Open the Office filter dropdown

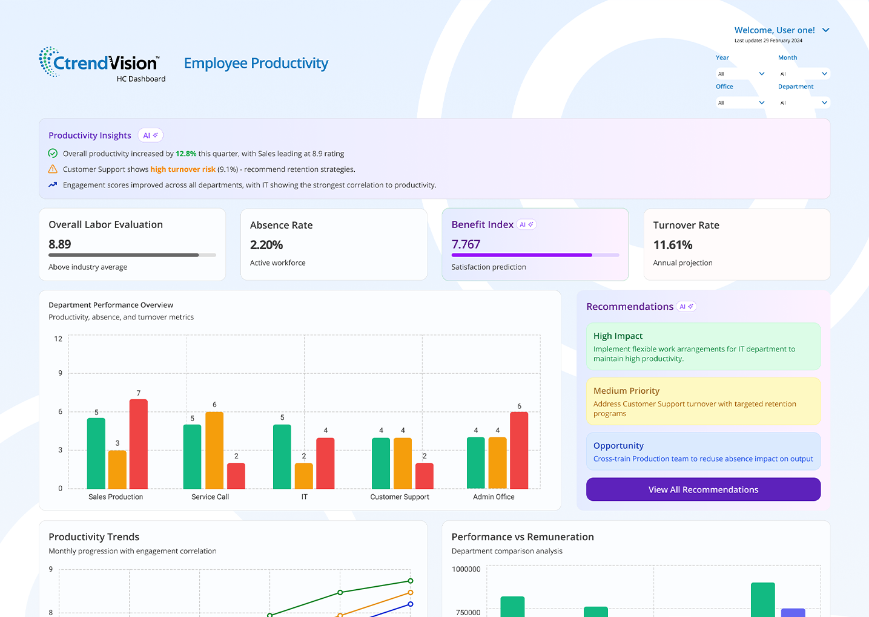pos(741,103)
